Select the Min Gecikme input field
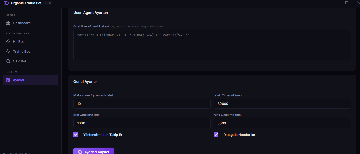360x154 pixels. point(142,123)
